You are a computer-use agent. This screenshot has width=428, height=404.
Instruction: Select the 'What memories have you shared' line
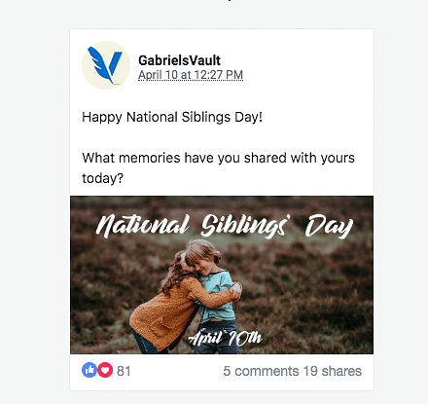pyautogui.click(x=218, y=158)
